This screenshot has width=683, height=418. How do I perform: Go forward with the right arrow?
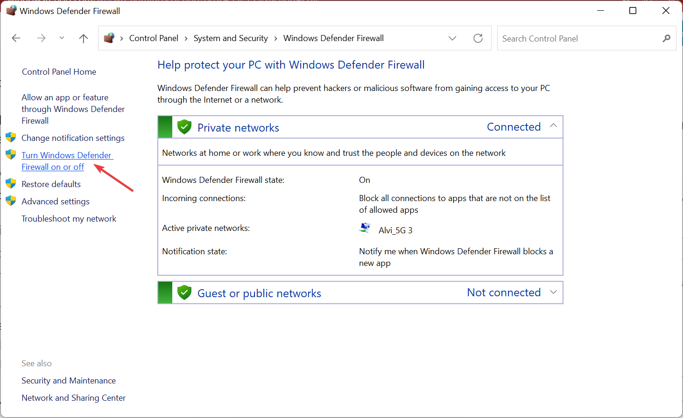pos(42,38)
